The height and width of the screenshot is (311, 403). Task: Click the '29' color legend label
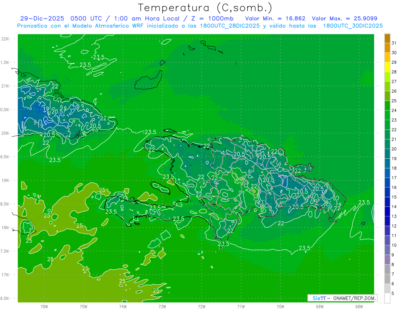[394, 62]
